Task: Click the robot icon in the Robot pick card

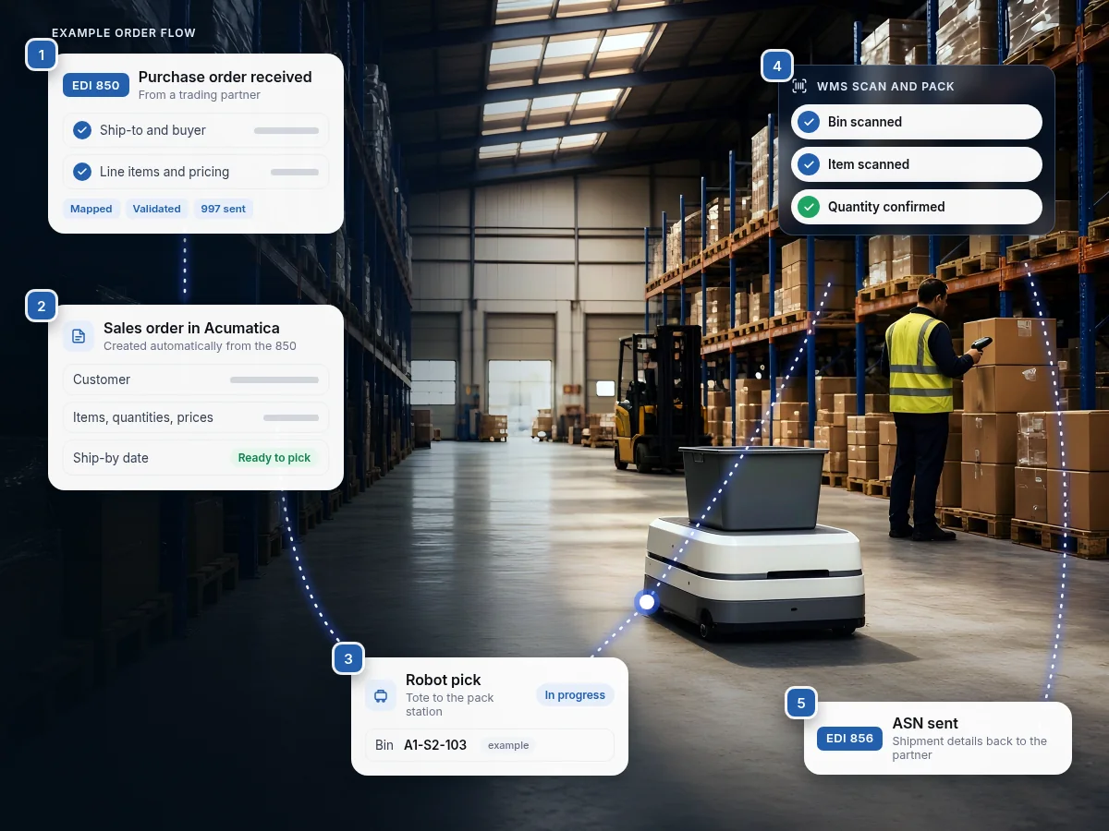Action: pyautogui.click(x=381, y=695)
